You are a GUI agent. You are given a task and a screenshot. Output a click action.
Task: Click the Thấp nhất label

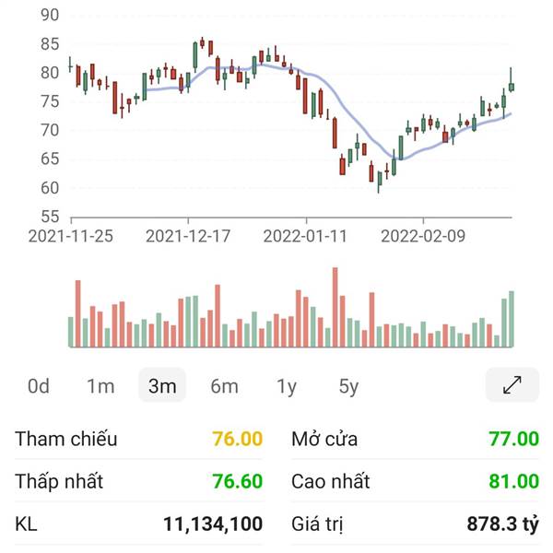[x=59, y=481]
